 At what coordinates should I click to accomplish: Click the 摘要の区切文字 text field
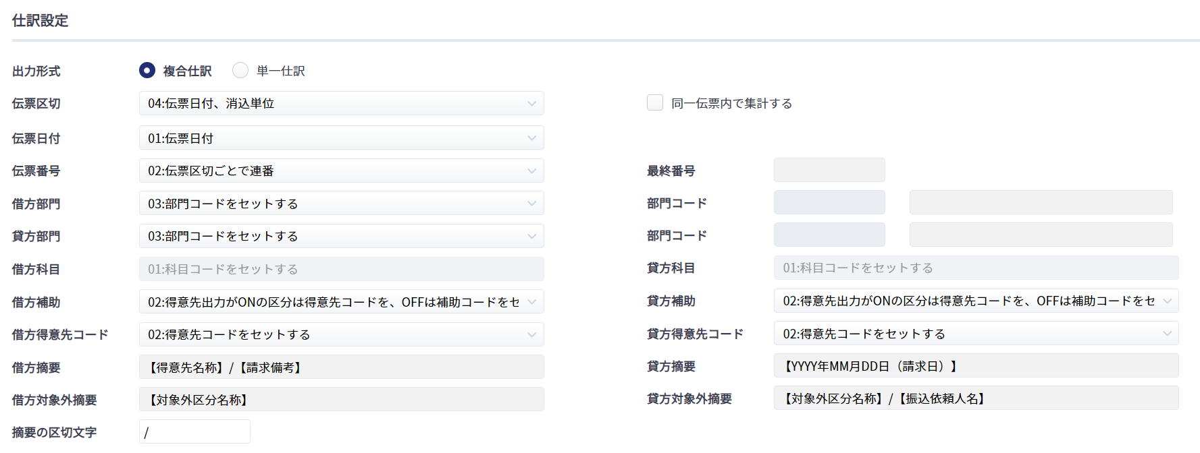[x=194, y=432]
